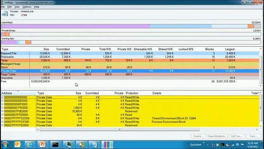Screen dimensions: 264x149
Task: Expand address 000007FFFFFDF000 row
Action: point(2,122)
